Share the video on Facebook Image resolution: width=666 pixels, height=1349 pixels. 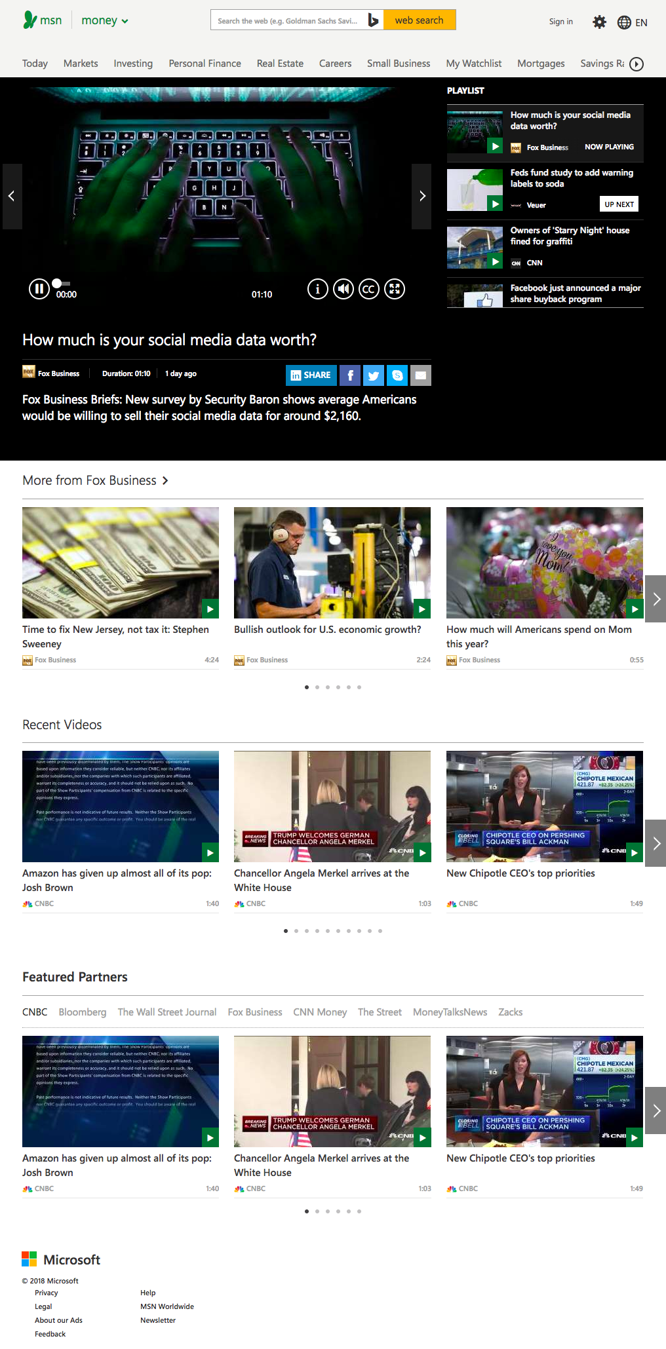pos(350,375)
